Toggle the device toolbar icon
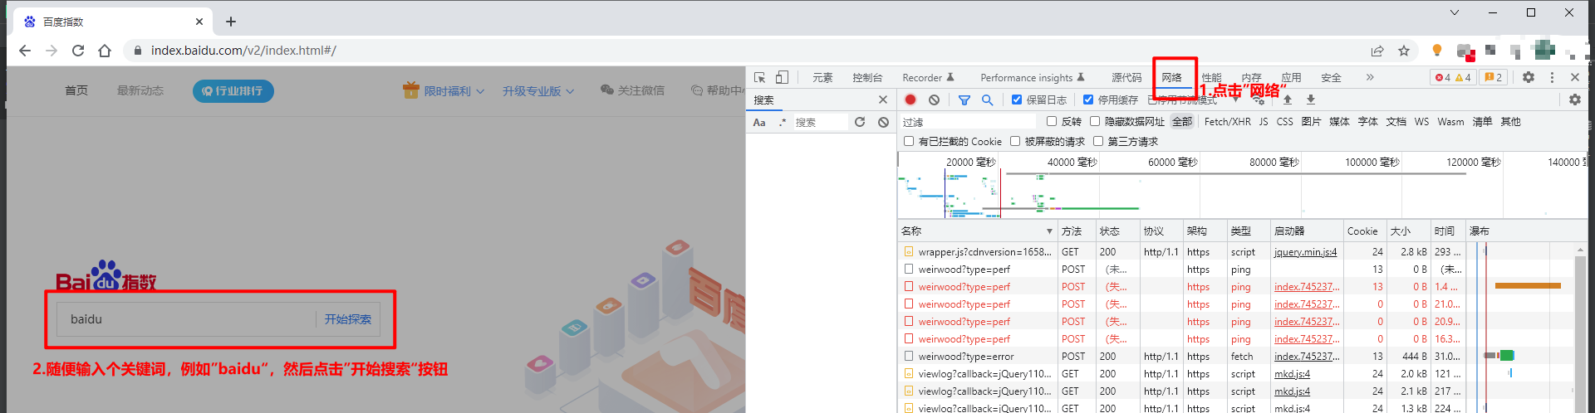The image size is (1595, 413). pos(782,77)
